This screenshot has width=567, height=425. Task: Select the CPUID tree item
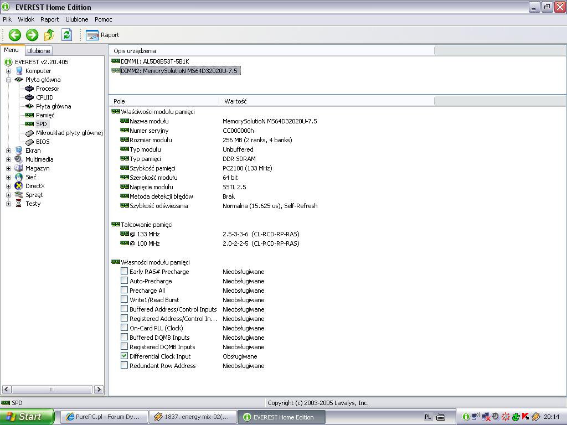(44, 97)
